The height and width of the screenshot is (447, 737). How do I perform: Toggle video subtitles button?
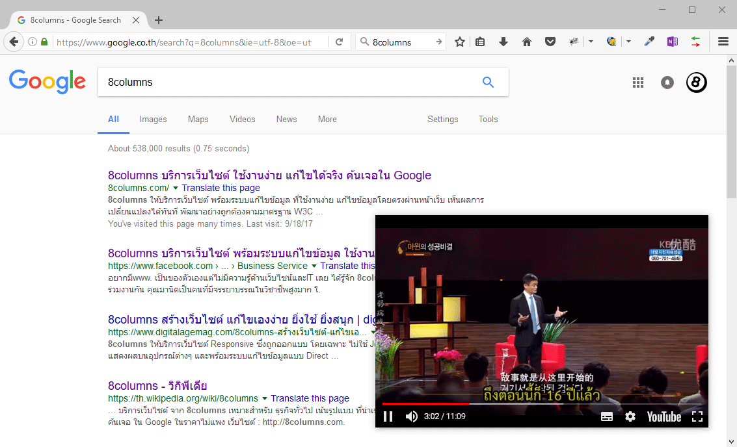point(607,416)
